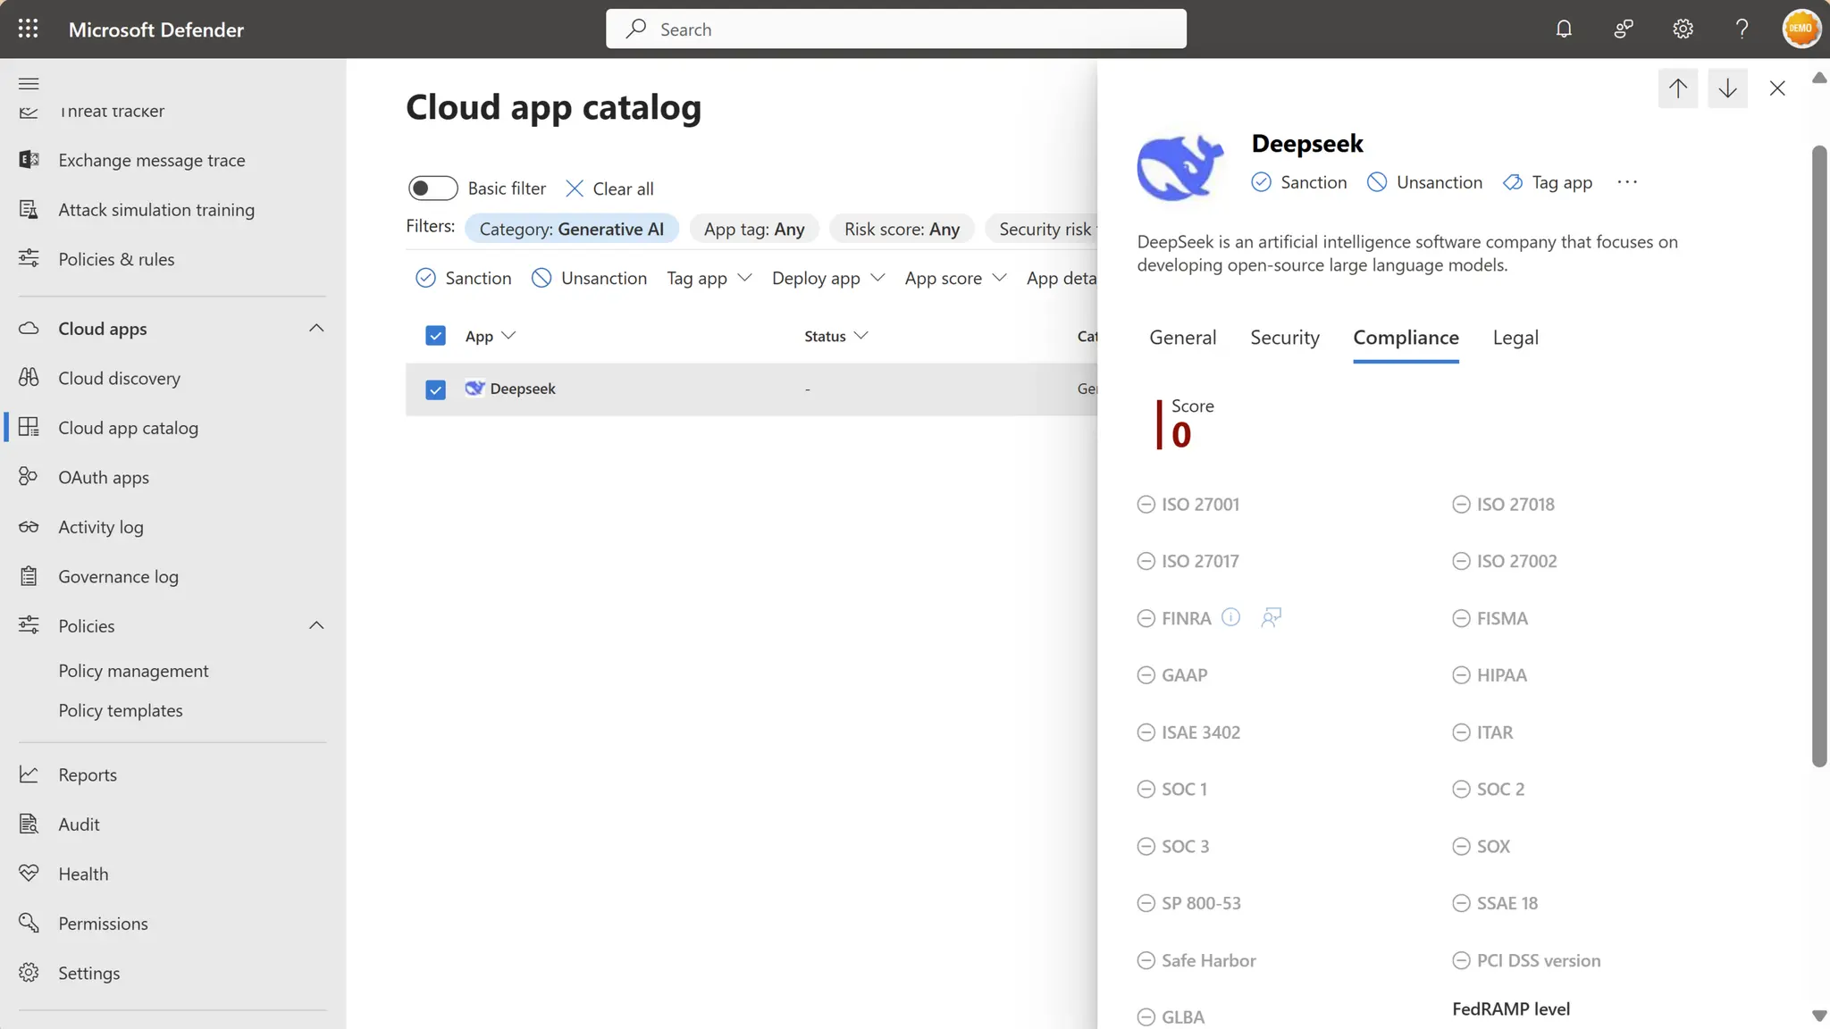This screenshot has width=1830, height=1029.
Task: Open the App score dropdown
Action: pyautogui.click(x=955, y=279)
